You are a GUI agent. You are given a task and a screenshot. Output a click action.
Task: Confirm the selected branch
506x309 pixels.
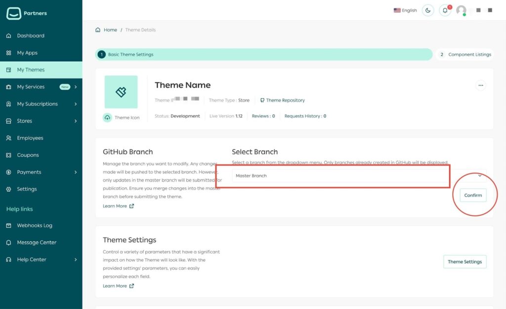click(473, 195)
